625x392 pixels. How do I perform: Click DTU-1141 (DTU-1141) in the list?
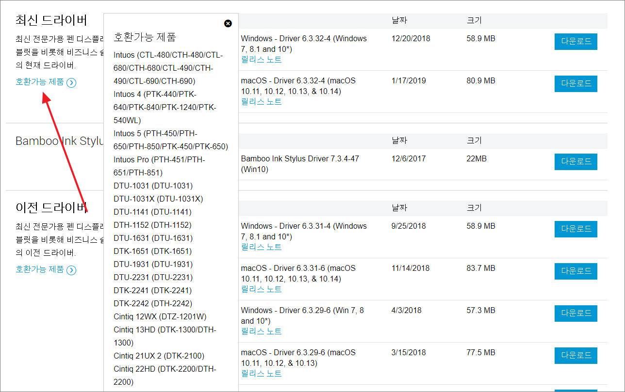(152, 212)
